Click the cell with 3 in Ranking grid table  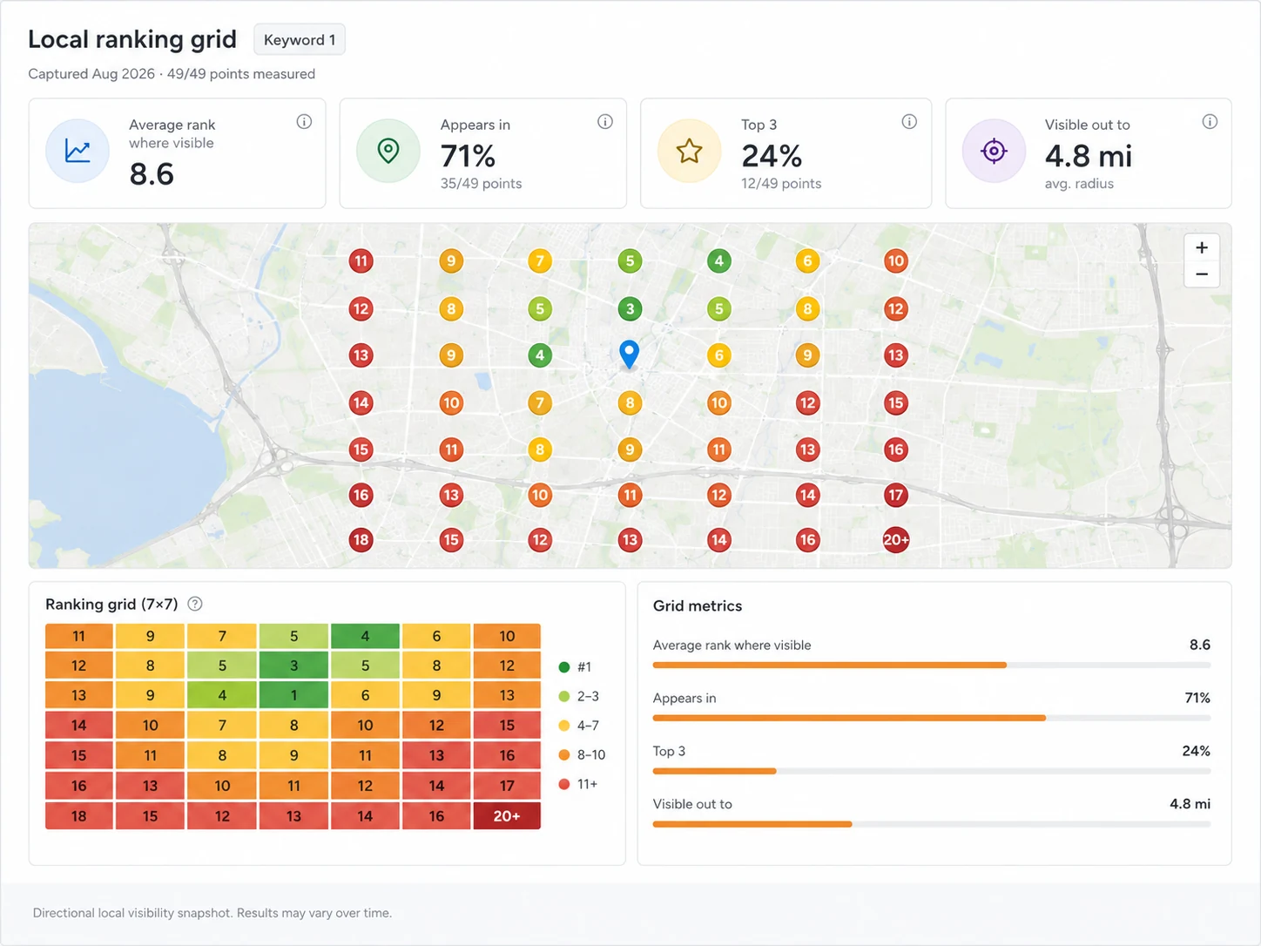tap(293, 666)
